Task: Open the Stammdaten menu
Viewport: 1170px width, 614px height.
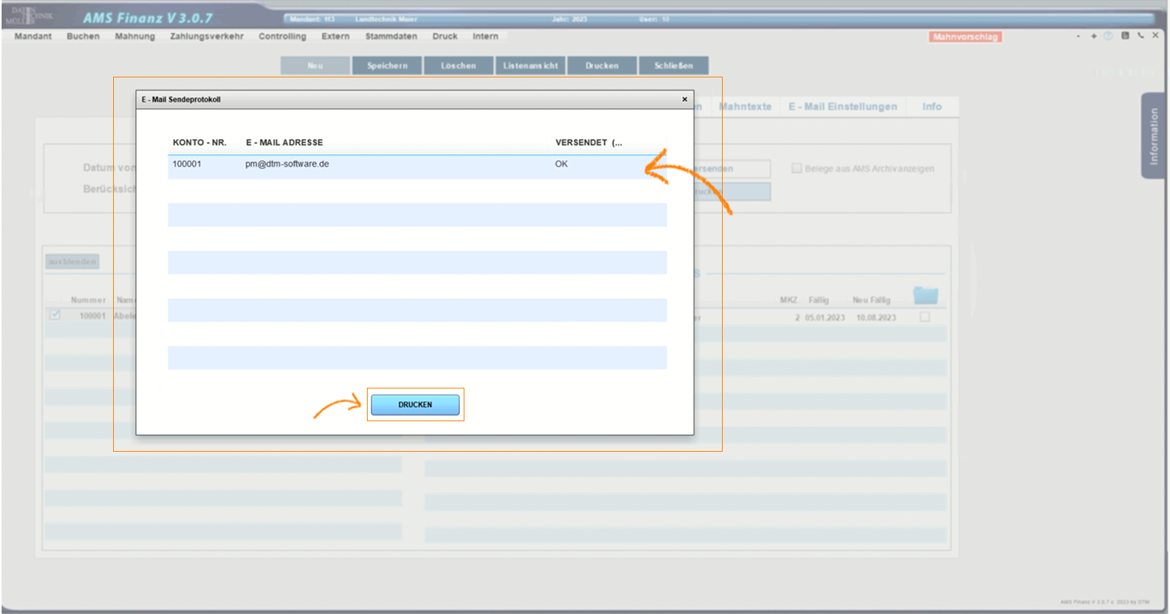Action: (x=391, y=36)
